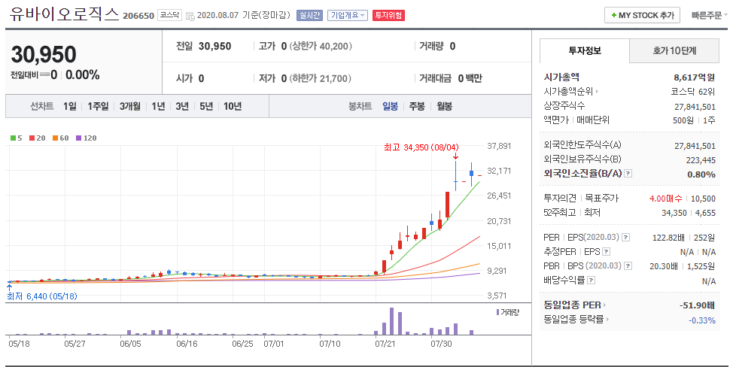Expand the 빠른주문 dropdown
Image resolution: width=733 pixels, height=367 pixels.
[709, 15]
